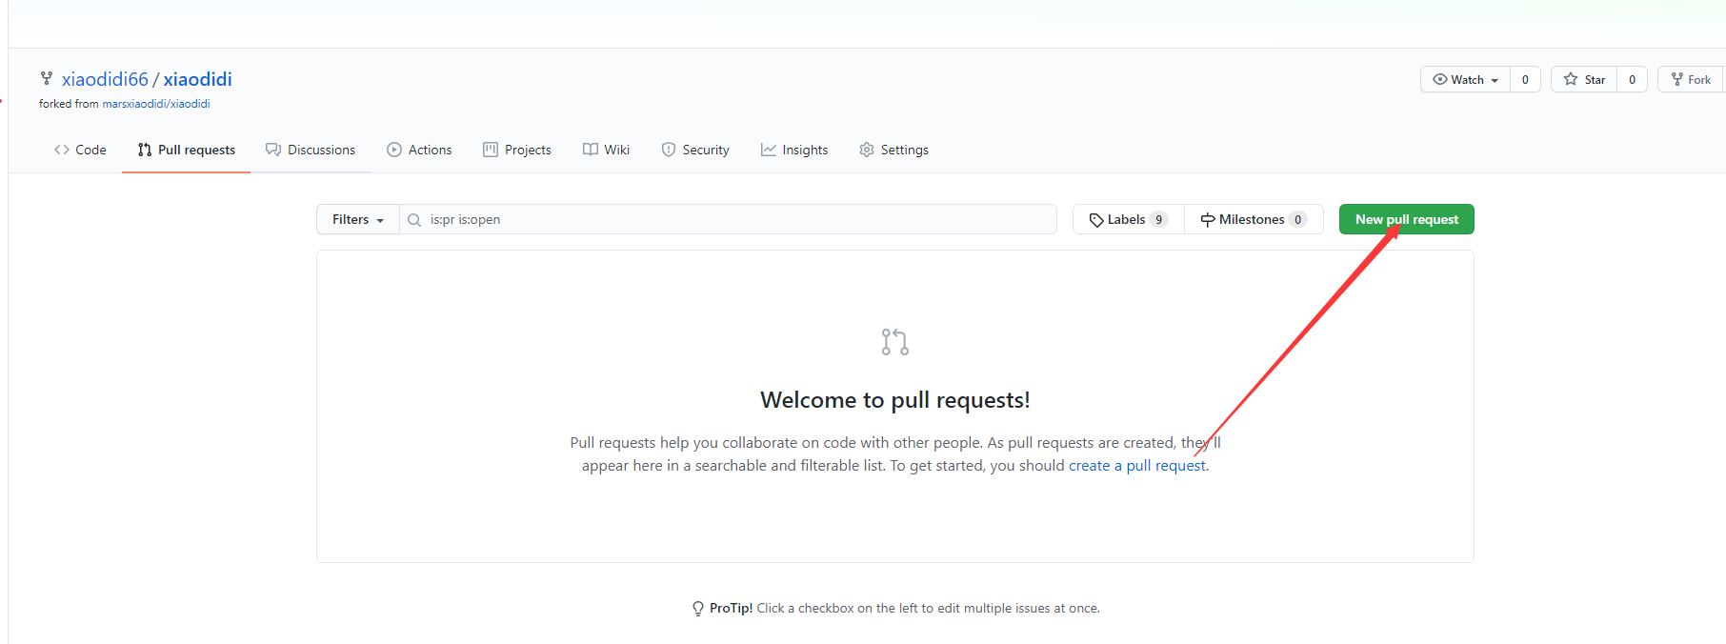
Task: Follow the "create a pull request" link
Action: [1137, 466]
